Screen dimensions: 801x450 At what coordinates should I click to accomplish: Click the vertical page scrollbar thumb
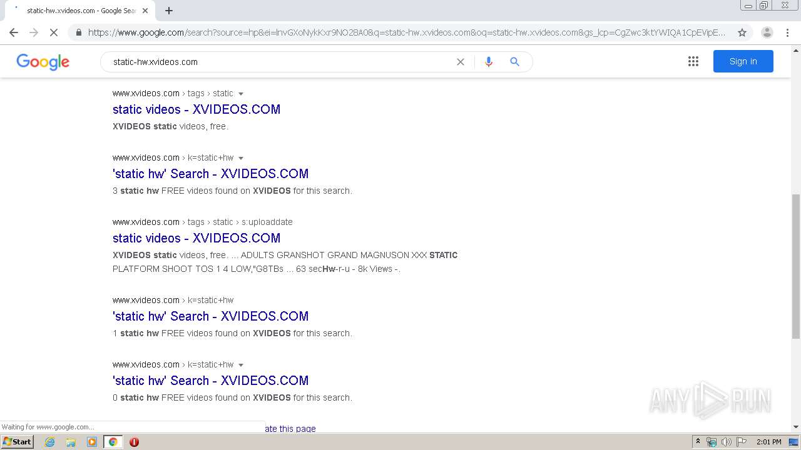(796, 266)
